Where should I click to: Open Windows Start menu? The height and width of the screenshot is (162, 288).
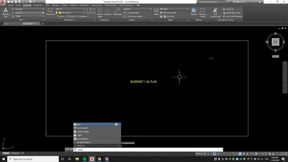pos(4,159)
